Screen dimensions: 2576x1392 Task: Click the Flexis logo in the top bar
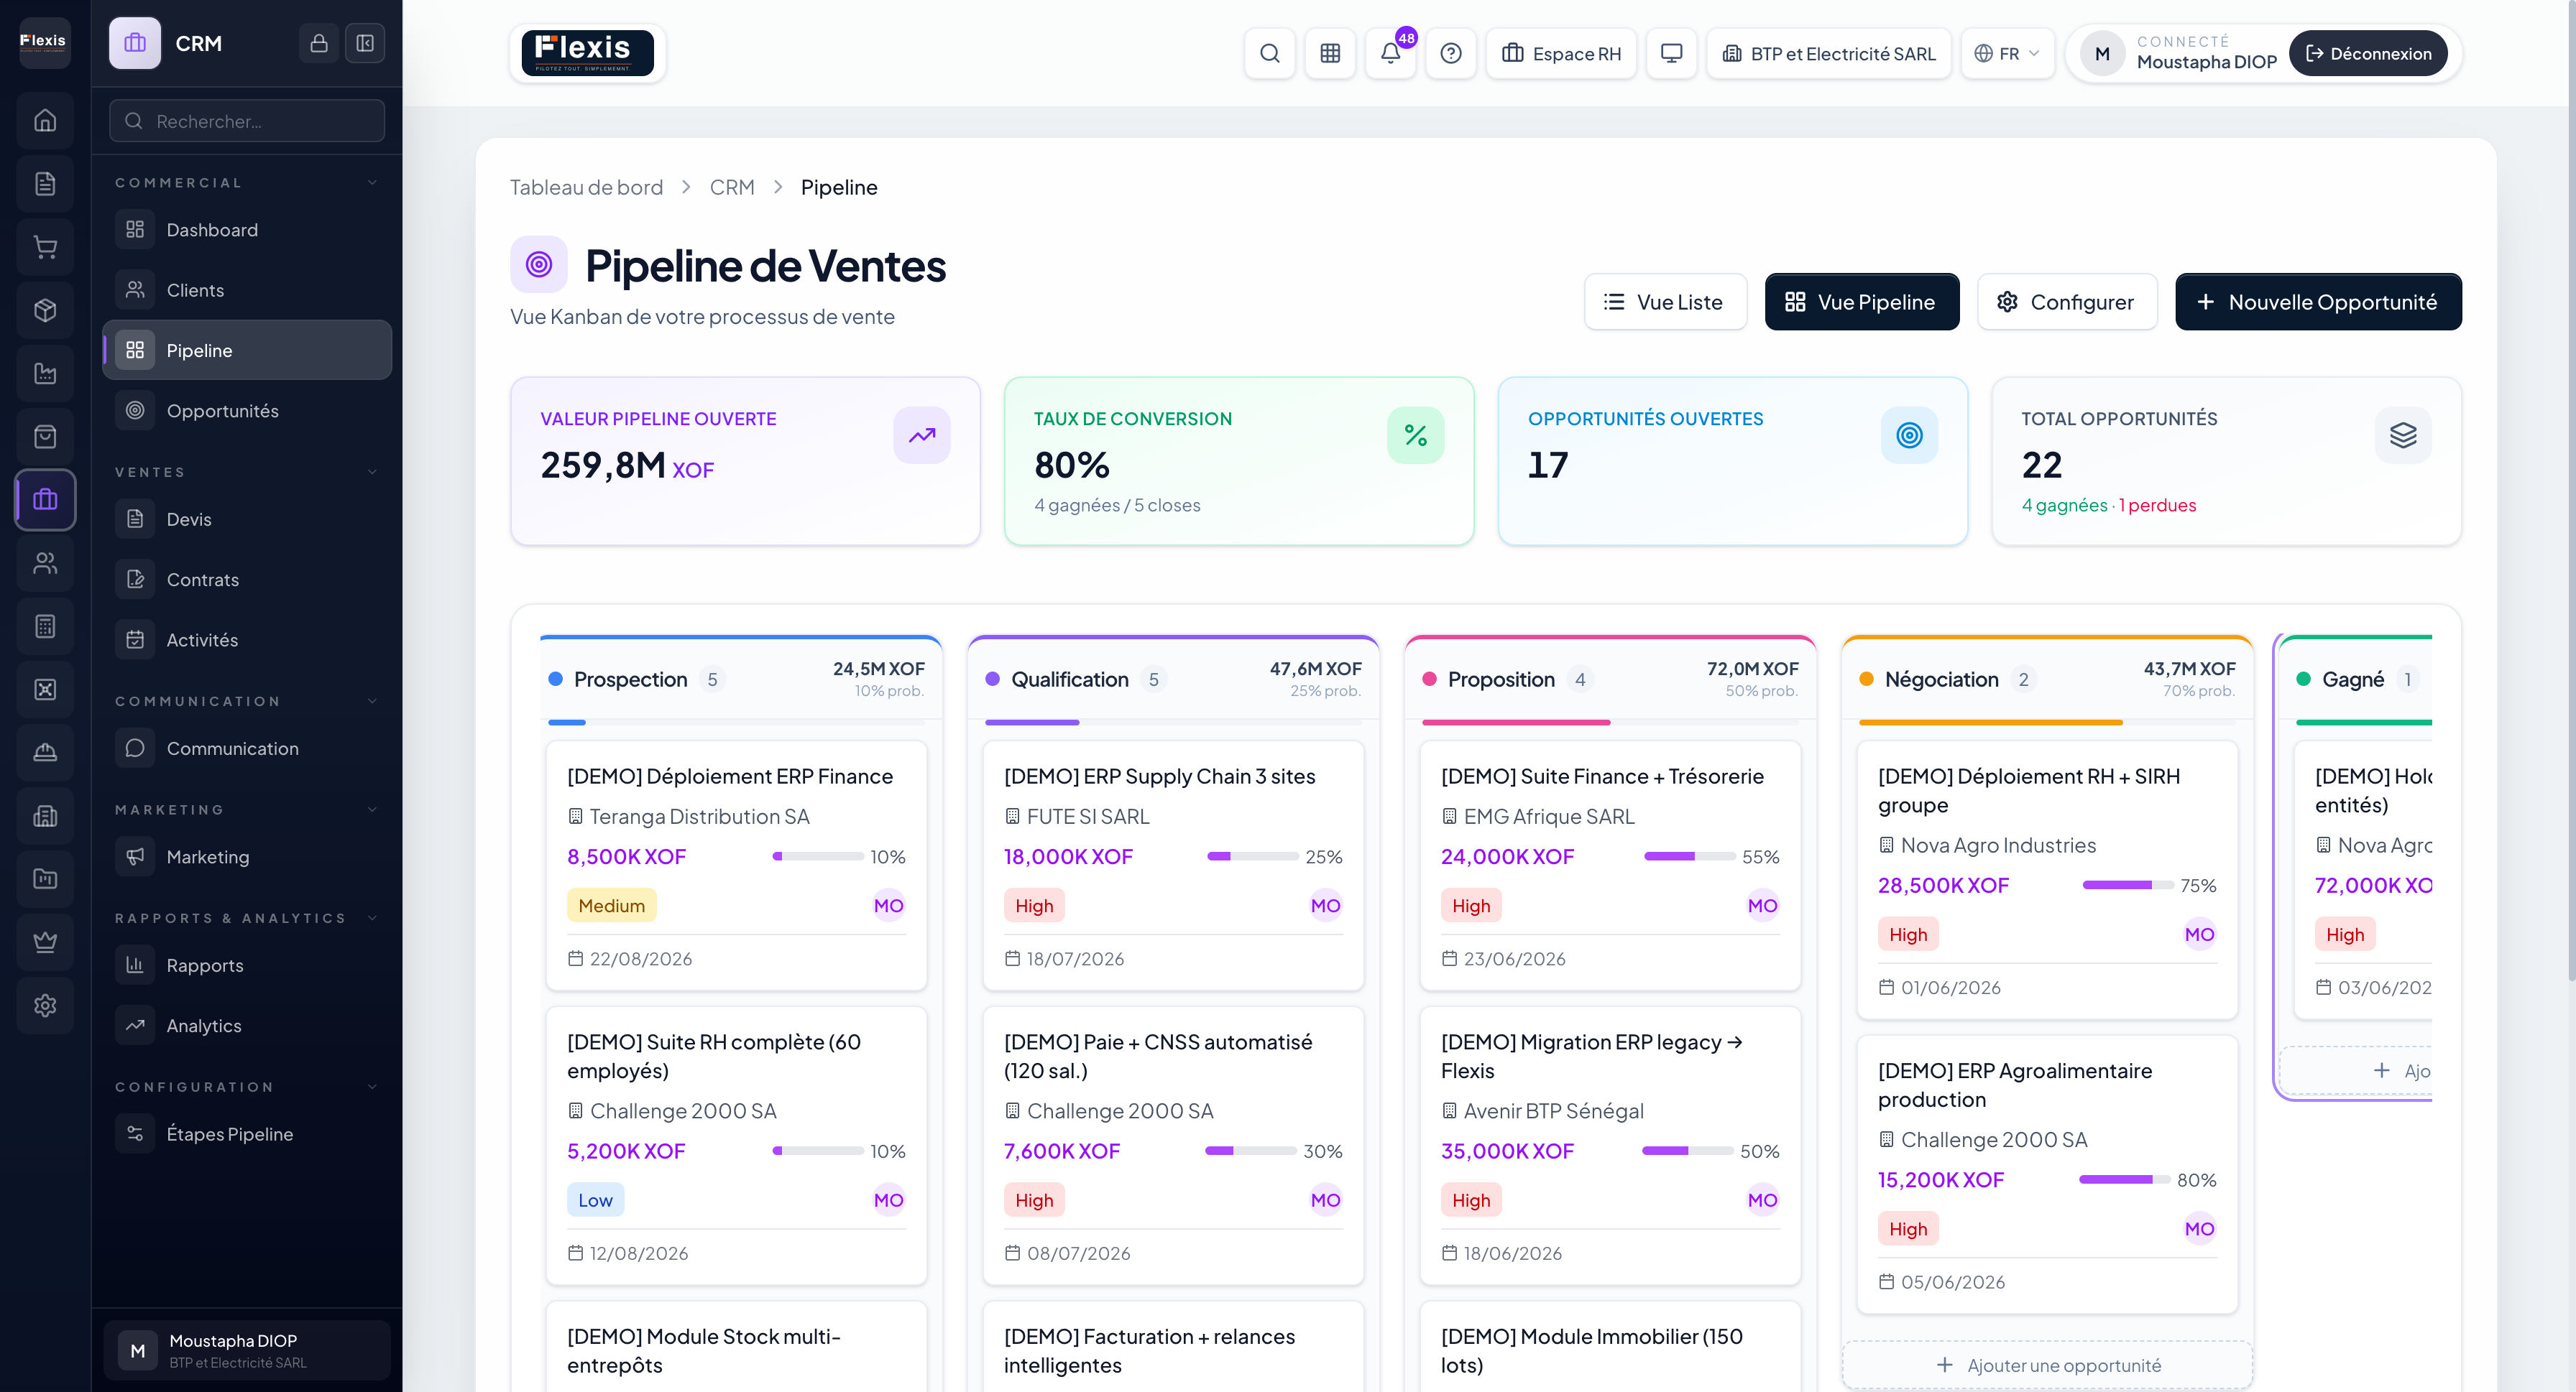pos(588,53)
